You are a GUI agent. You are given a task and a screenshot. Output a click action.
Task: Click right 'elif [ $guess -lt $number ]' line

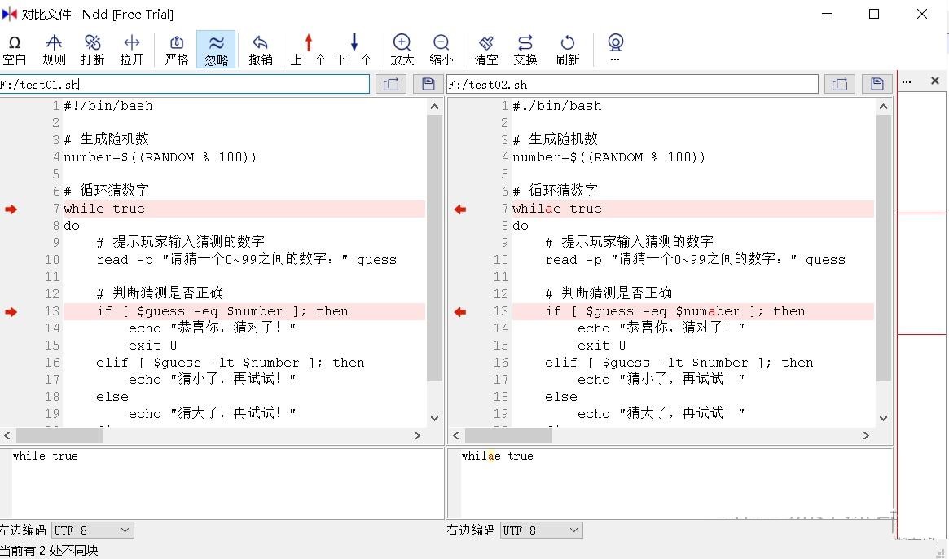(679, 363)
